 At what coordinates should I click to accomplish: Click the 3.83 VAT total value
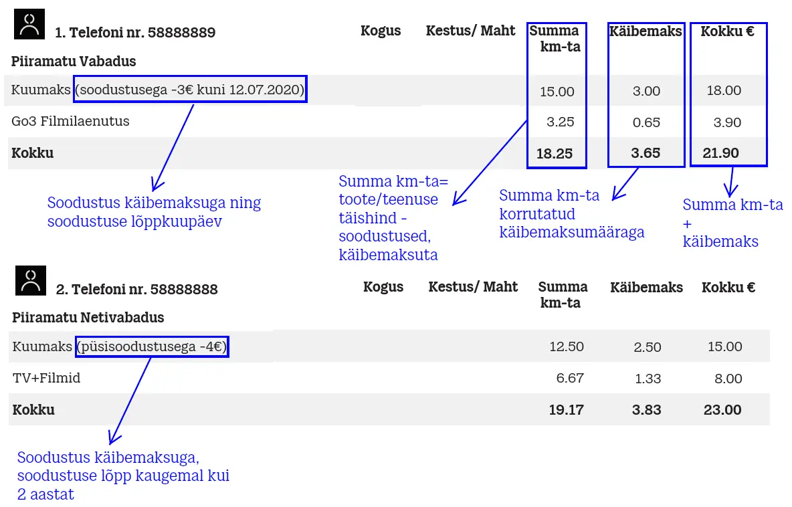[646, 410]
